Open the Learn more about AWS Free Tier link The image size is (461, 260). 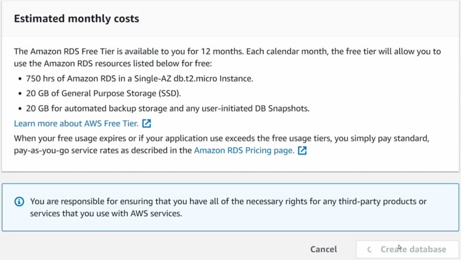tap(76, 123)
